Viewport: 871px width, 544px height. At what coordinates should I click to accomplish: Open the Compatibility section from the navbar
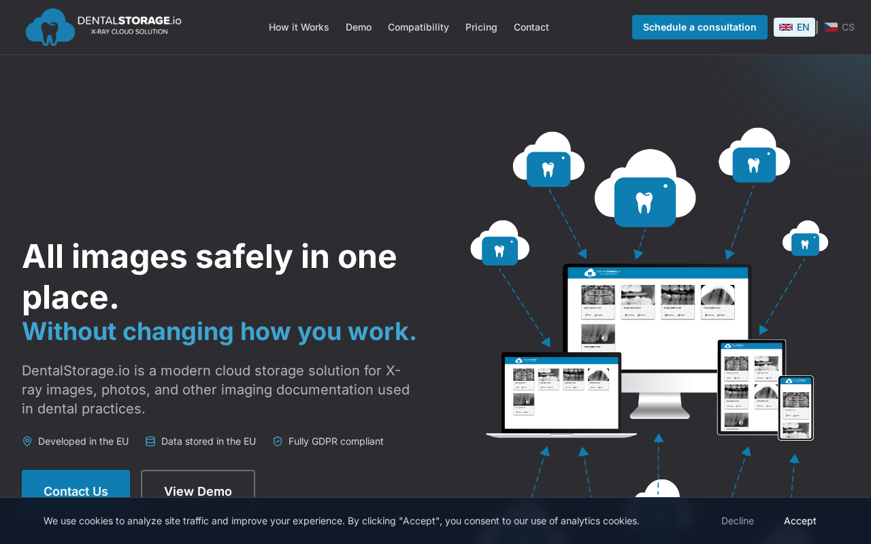coord(418,27)
